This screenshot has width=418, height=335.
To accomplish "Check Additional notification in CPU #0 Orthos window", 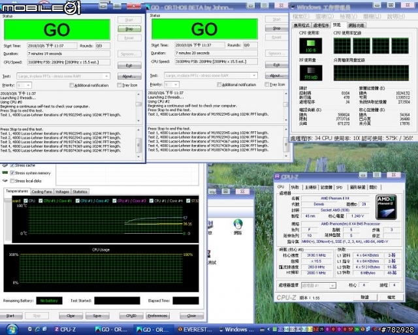I will coord(71,86).
